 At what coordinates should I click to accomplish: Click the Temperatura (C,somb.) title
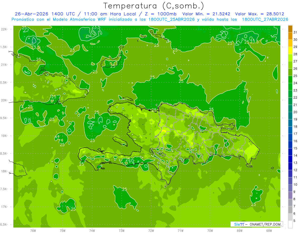[154, 6]
